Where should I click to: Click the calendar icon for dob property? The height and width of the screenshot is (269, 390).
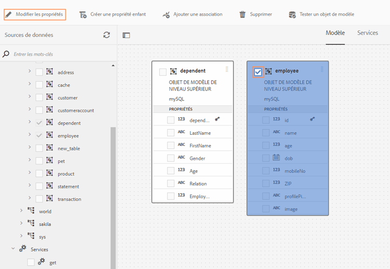276,157
